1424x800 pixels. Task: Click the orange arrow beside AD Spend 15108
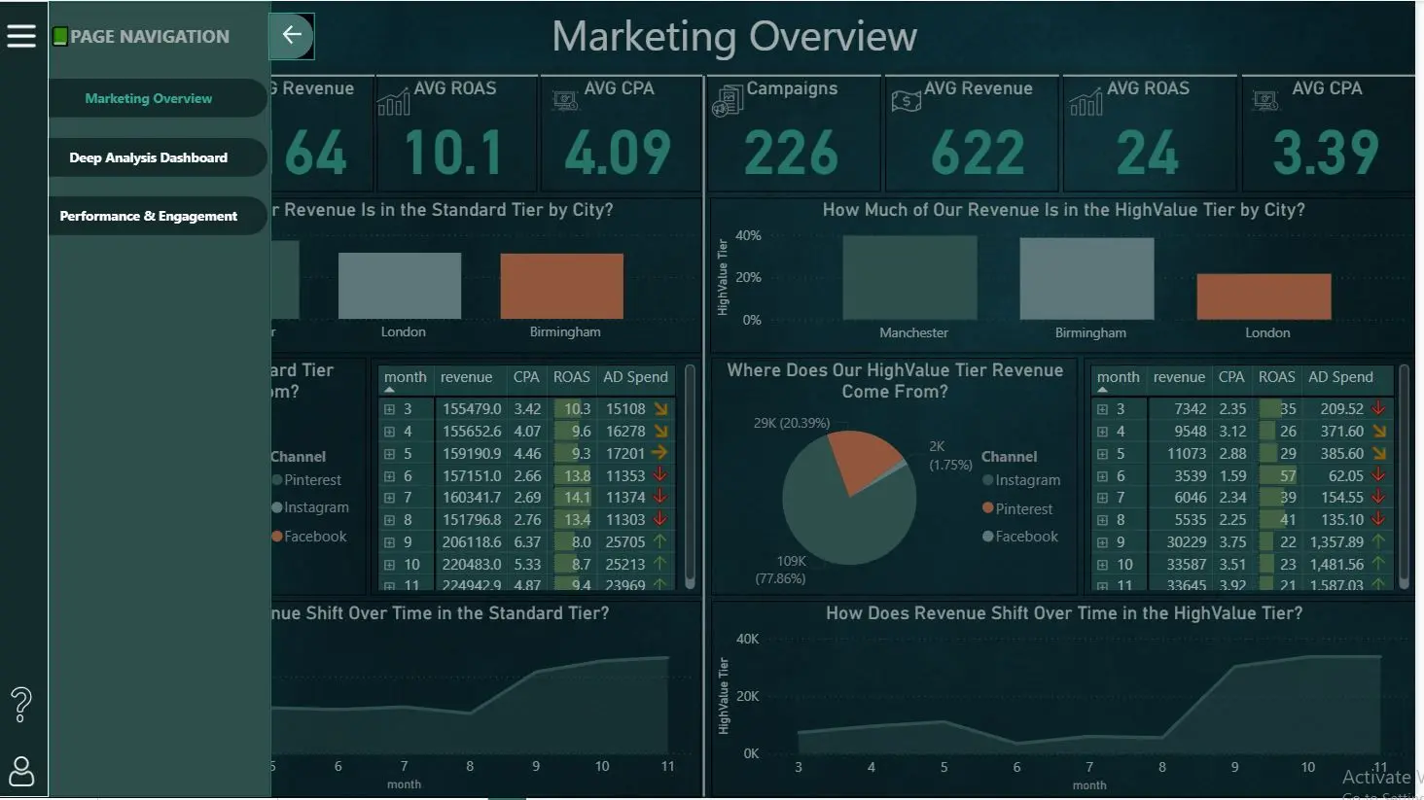[660, 408]
